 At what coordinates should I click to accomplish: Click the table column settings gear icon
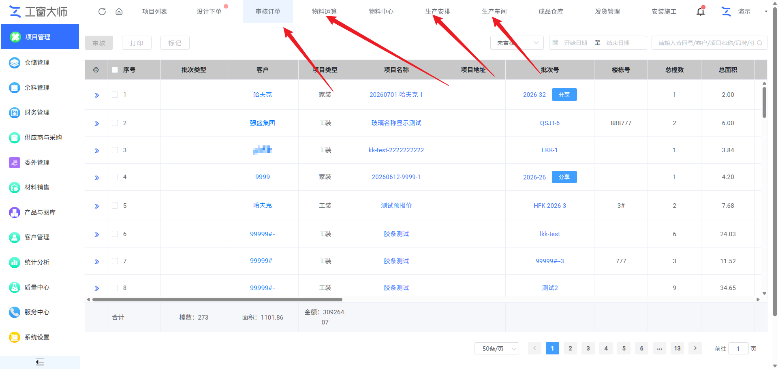point(96,70)
